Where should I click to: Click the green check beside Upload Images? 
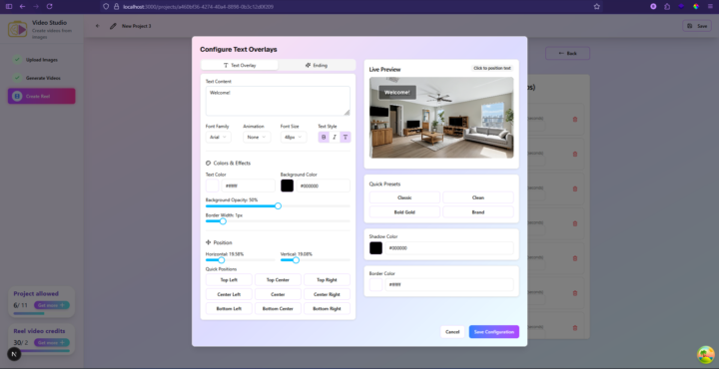17,60
